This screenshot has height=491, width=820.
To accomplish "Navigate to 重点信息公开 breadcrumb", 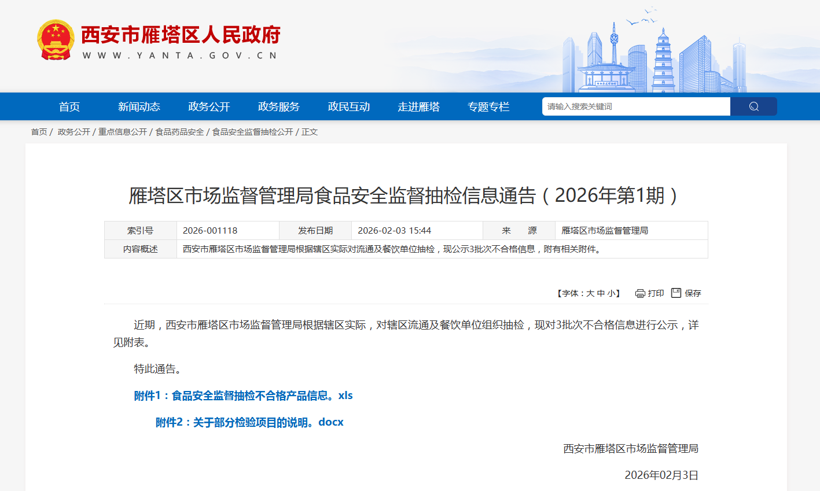I will pyautogui.click(x=123, y=132).
